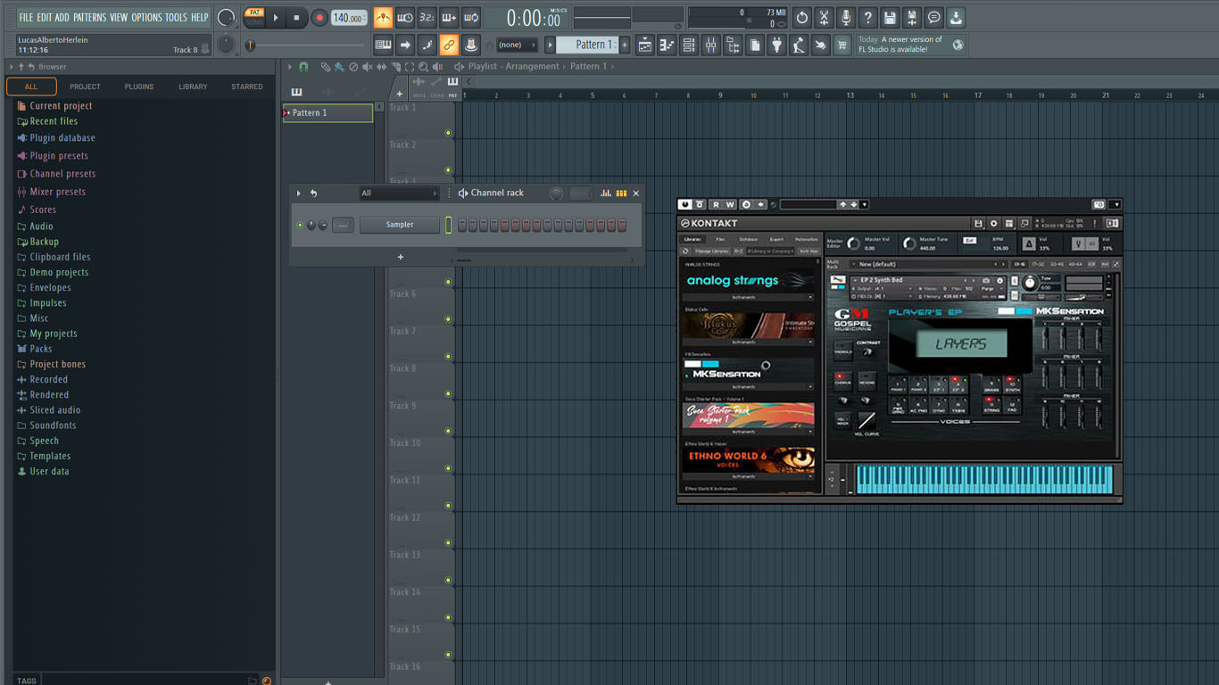Open PATTERNS menu

(89, 17)
